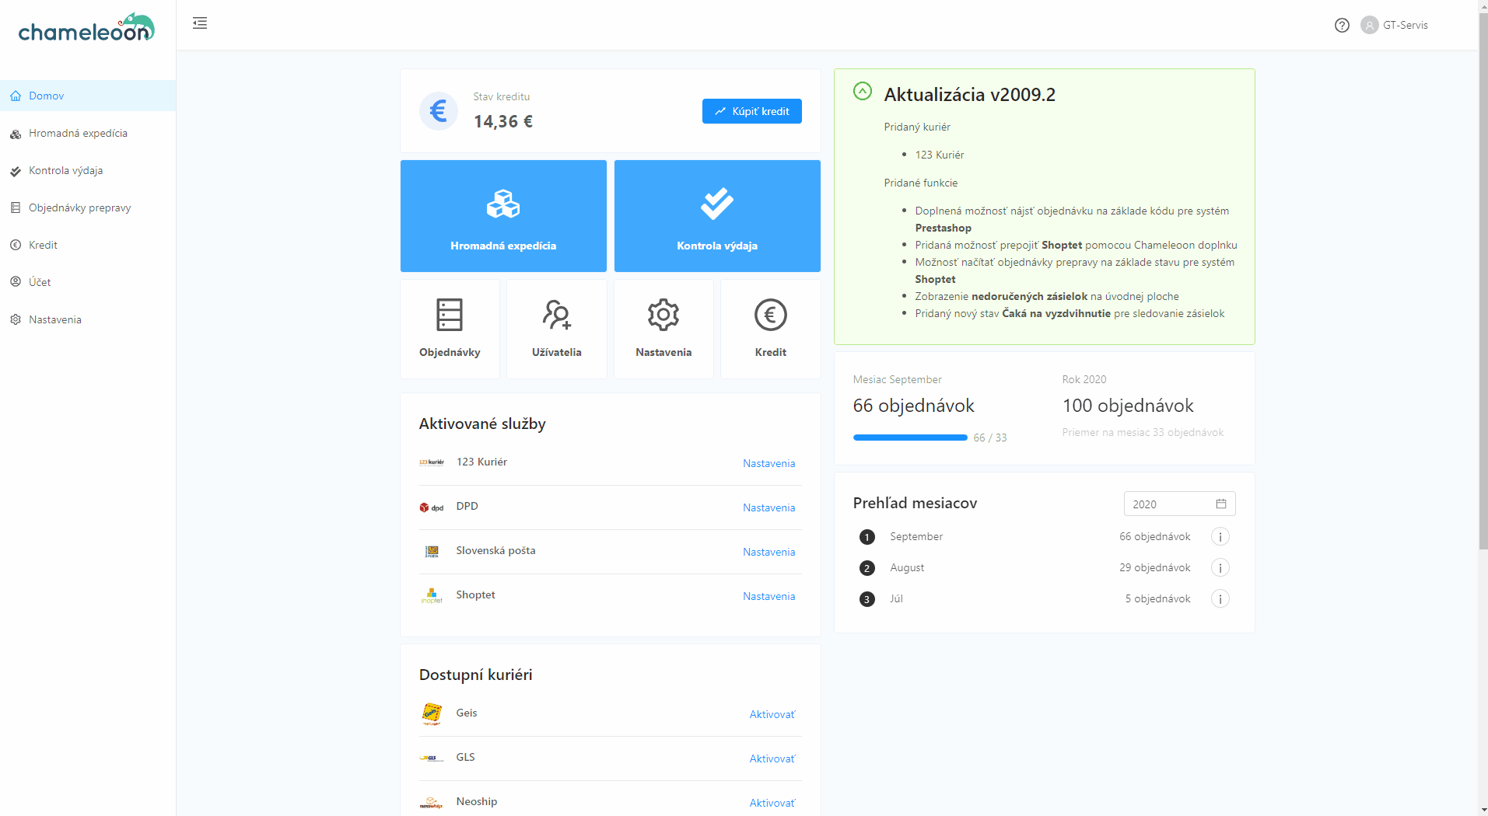
Task: Open Nastavenia for Slovenská pošta
Action: pyautogui.click(x=769, y=552)
